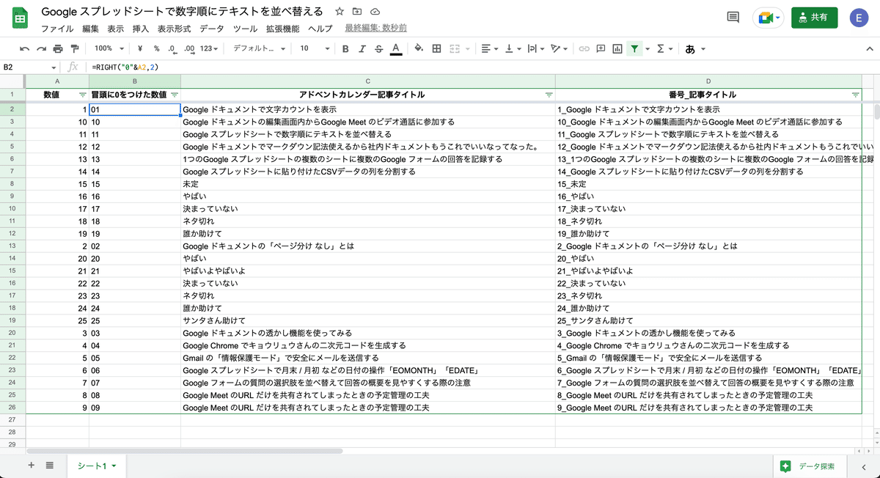
Task: Open the filter views dropdown arrow
Action: tap(647, 48)
